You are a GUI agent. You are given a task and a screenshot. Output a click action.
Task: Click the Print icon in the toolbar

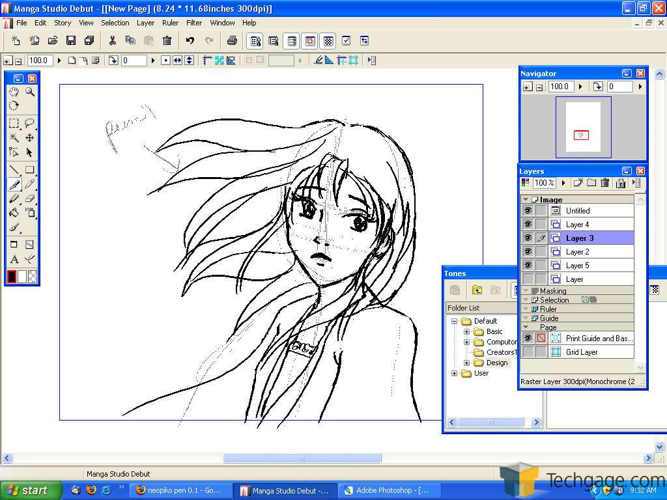232,41
